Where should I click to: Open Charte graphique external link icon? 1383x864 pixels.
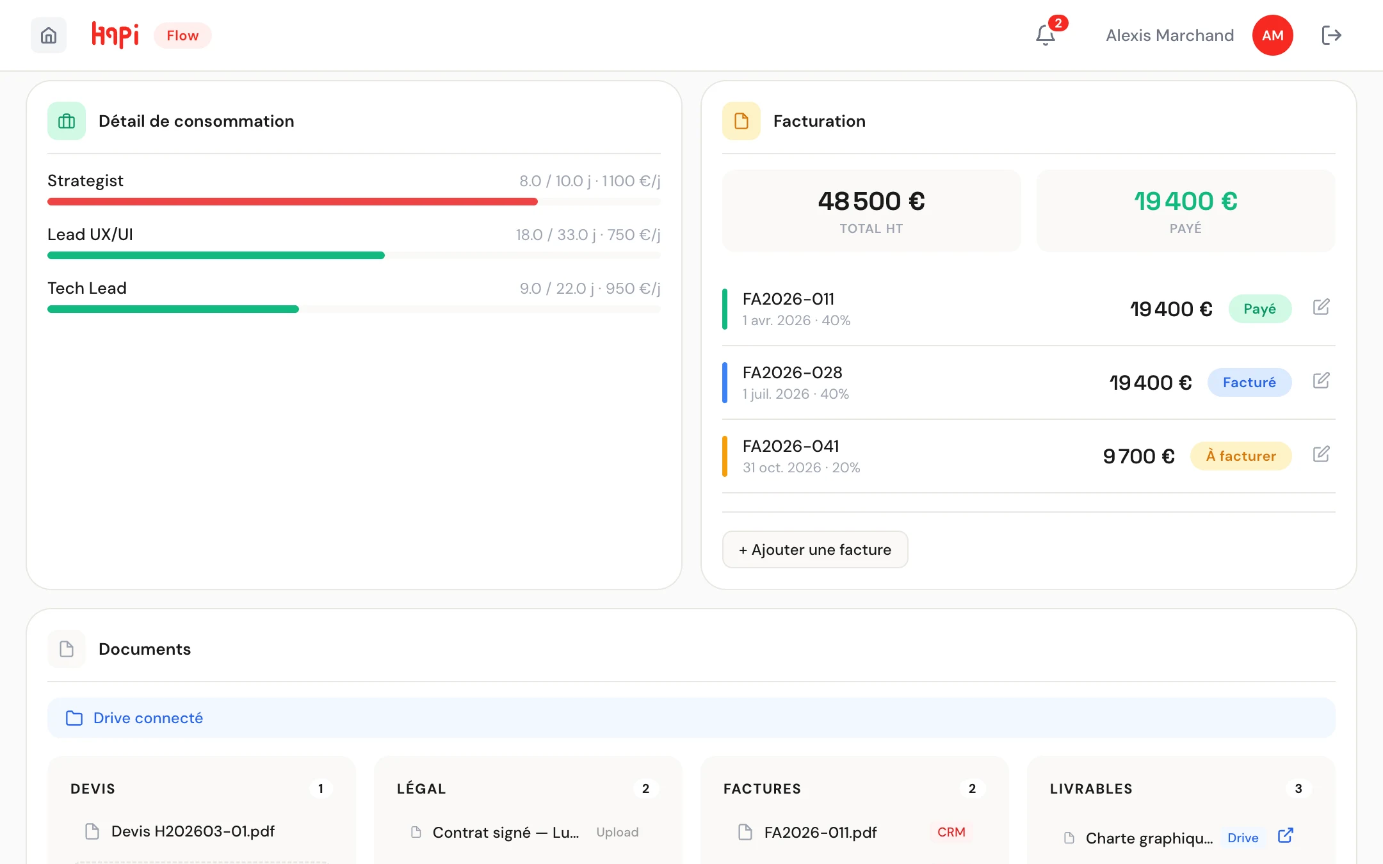[1285, 836]
